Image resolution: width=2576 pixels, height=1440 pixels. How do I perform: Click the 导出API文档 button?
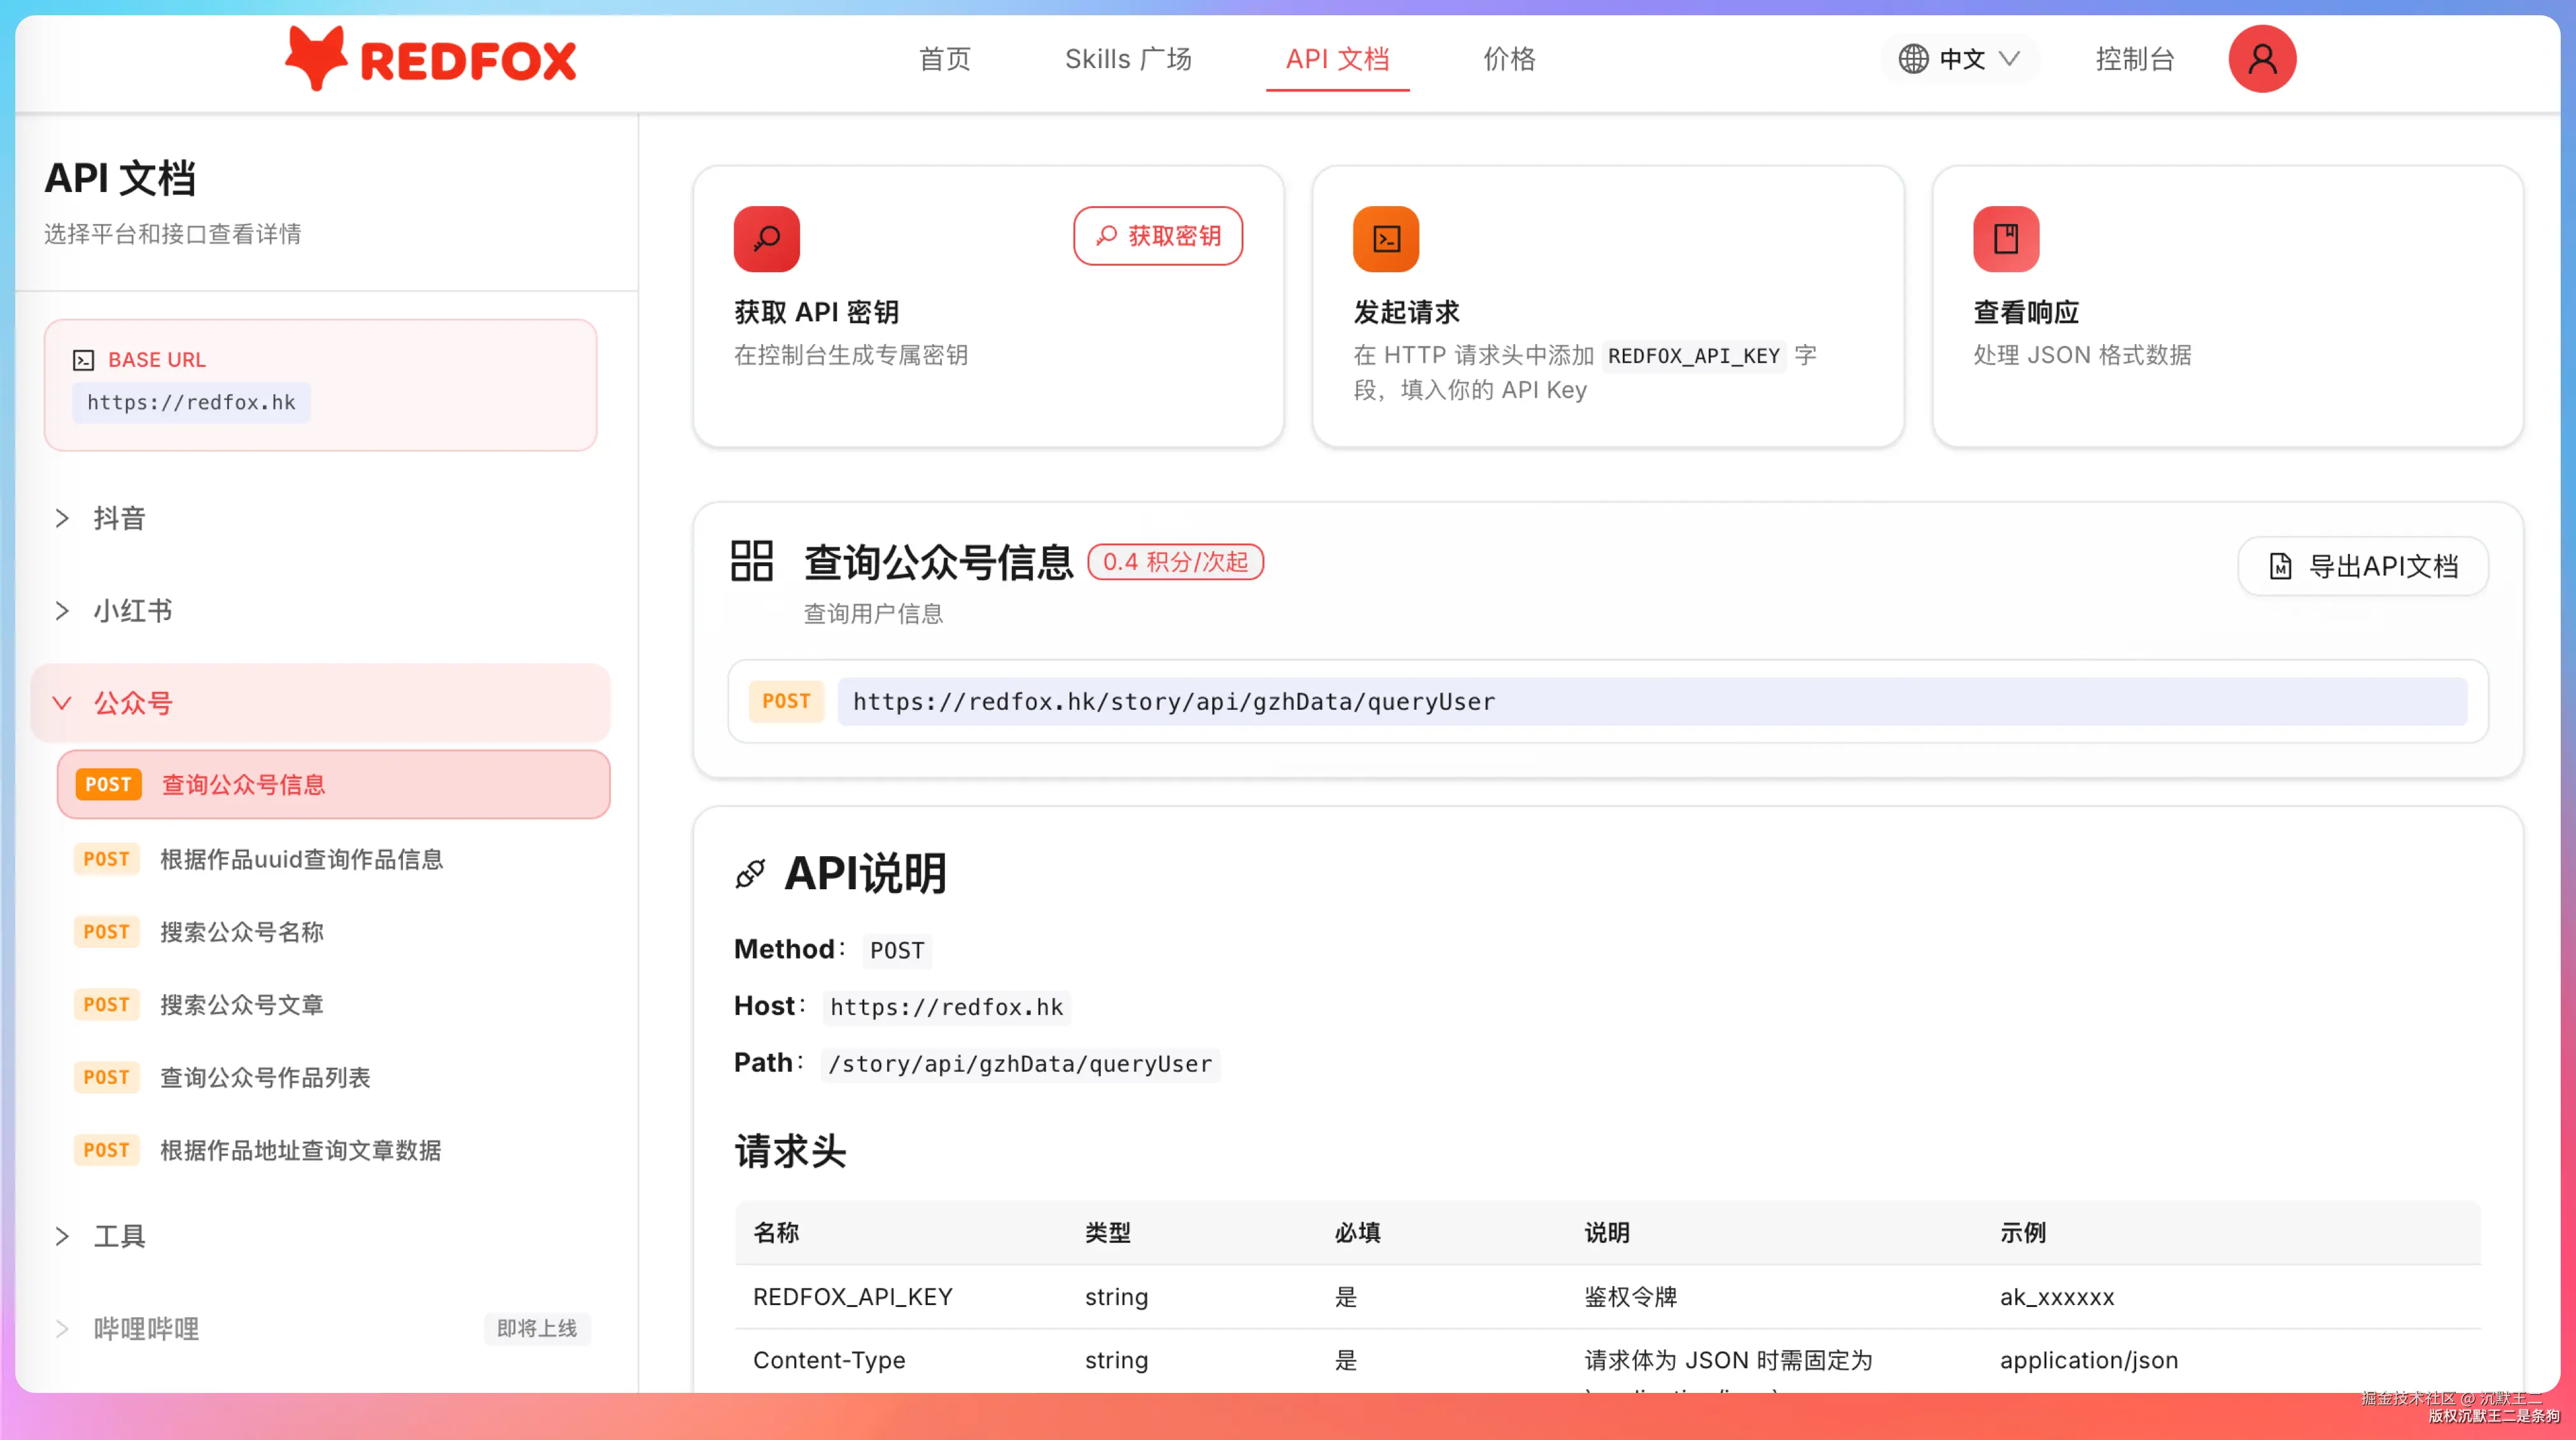[x=2363, y=567]
